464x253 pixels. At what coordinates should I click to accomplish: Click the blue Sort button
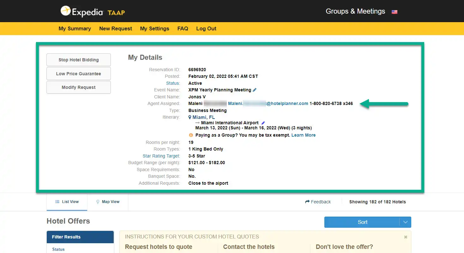362,222
